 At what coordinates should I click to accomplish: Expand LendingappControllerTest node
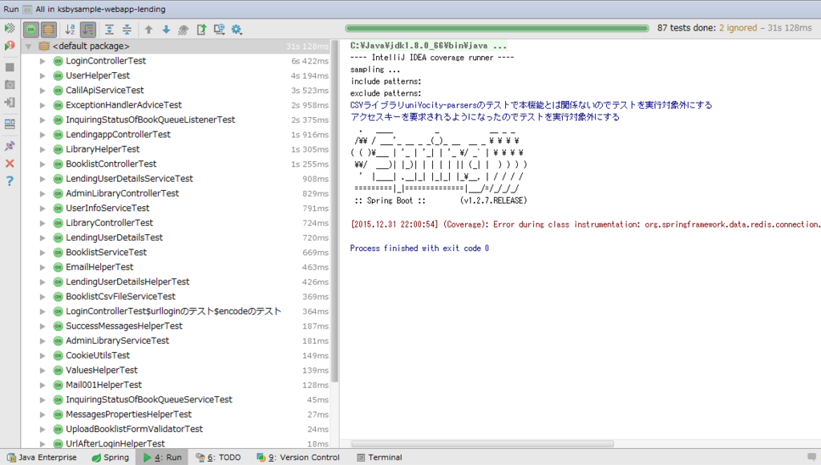42,135
